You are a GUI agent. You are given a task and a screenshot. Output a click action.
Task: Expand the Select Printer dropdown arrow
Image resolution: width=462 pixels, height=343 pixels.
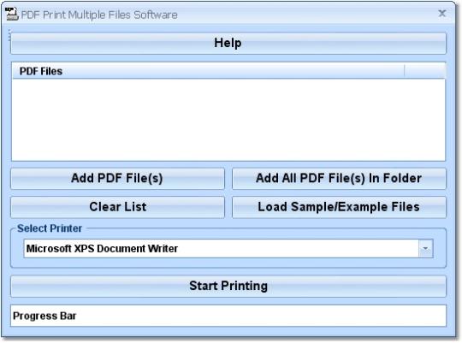tap(425, 248)
